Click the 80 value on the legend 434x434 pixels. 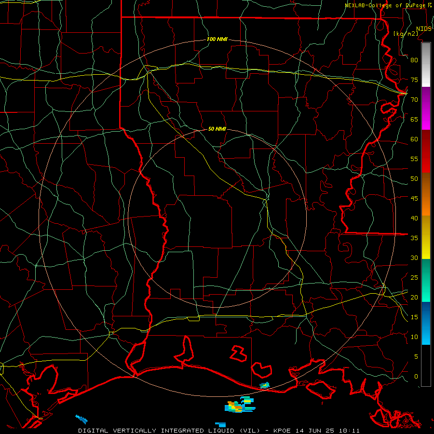click(414, 60)
